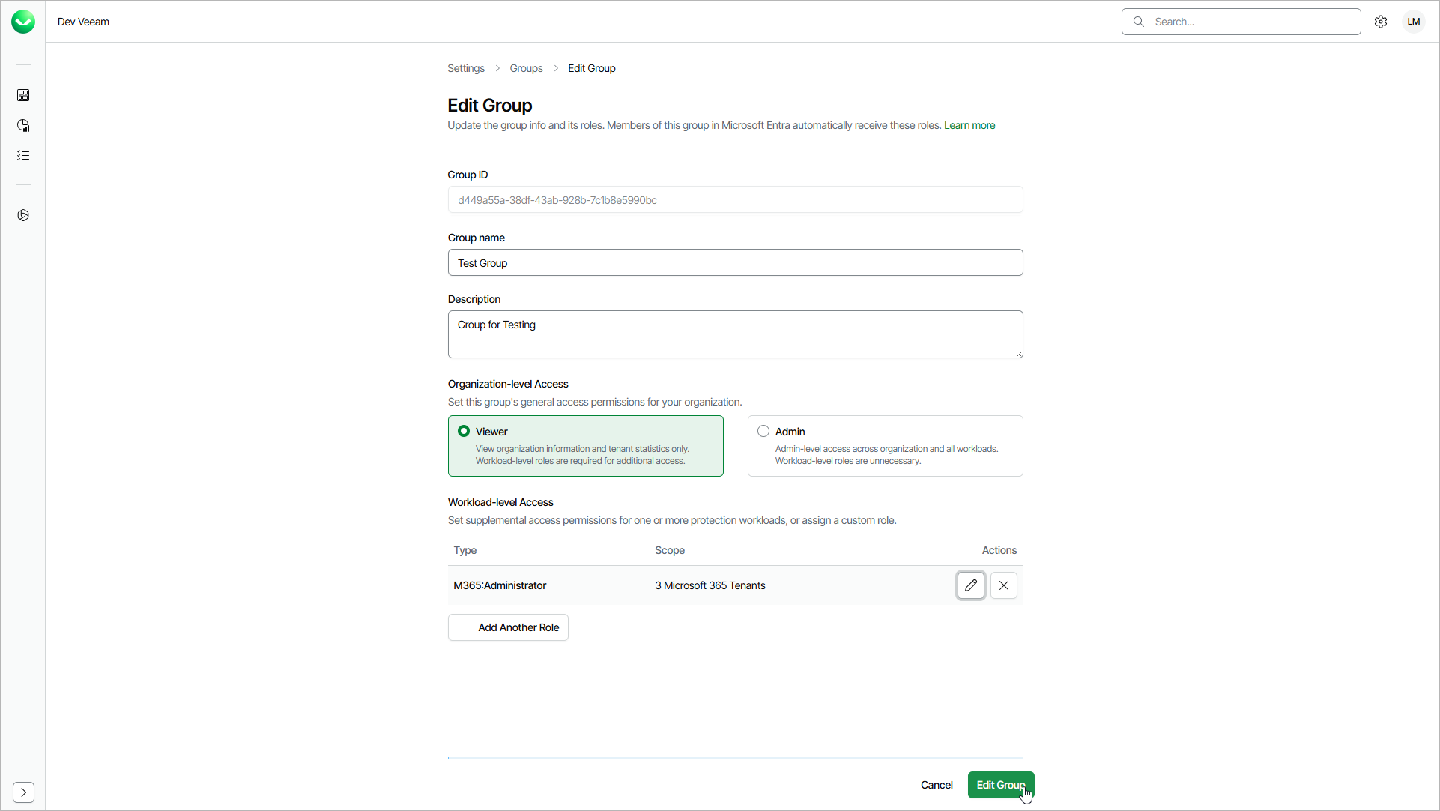Open settings via the gear icon
Screen dimensions: 1440x811
pos(1381,21)
